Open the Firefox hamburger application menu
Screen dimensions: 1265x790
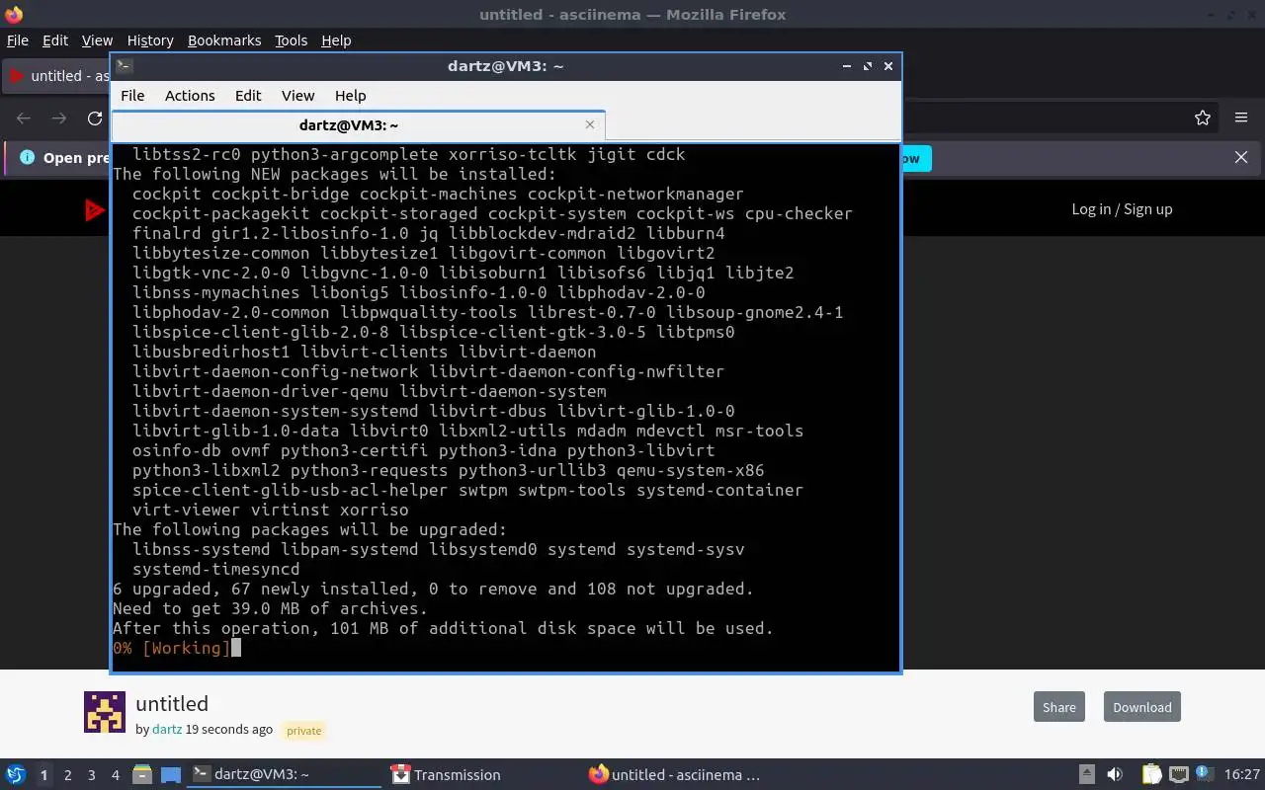click(x=1241, y=118)
